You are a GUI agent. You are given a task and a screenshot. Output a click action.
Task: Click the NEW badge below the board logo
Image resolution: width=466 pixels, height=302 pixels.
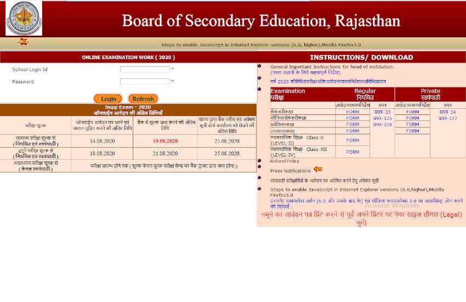(x=23, y=42)
